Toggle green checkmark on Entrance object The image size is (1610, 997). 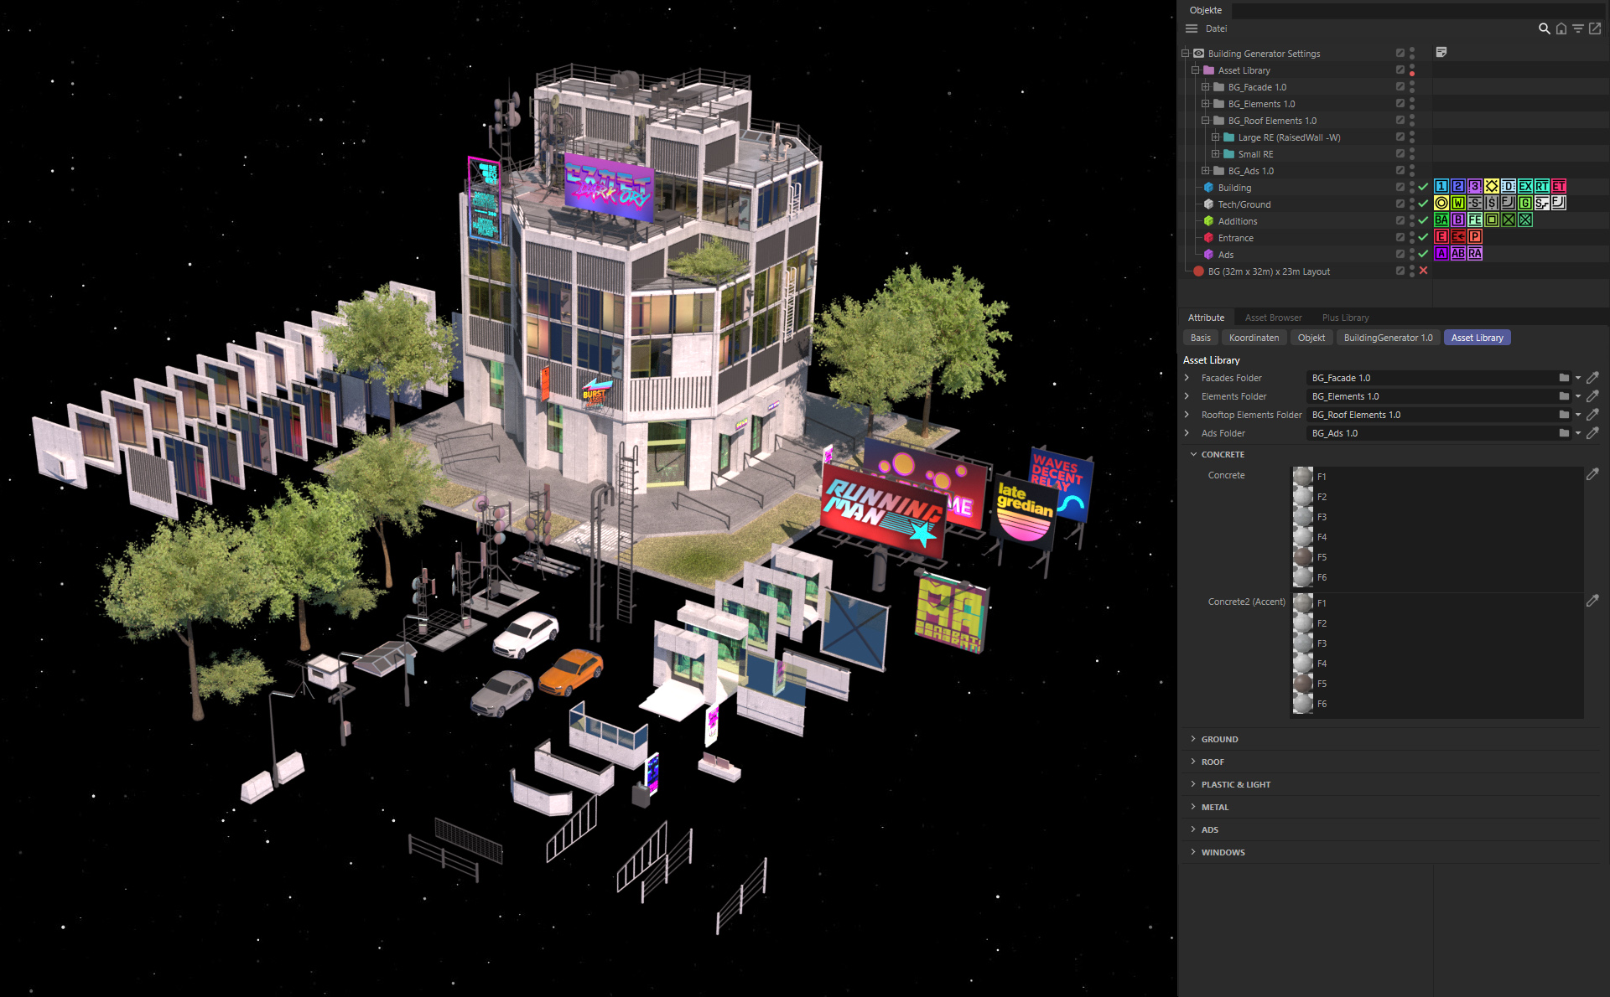[1423, 237]
